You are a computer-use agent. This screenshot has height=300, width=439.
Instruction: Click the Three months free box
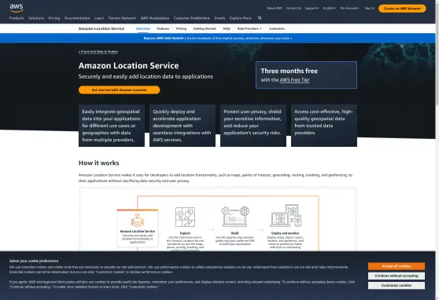(306, 75)
